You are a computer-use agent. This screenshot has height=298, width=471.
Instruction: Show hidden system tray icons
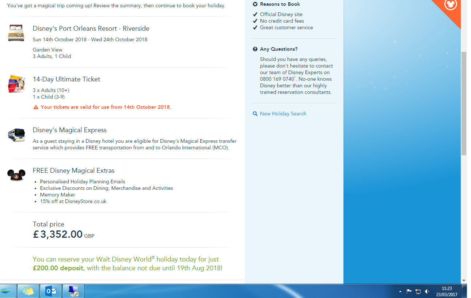pos(400,291)
